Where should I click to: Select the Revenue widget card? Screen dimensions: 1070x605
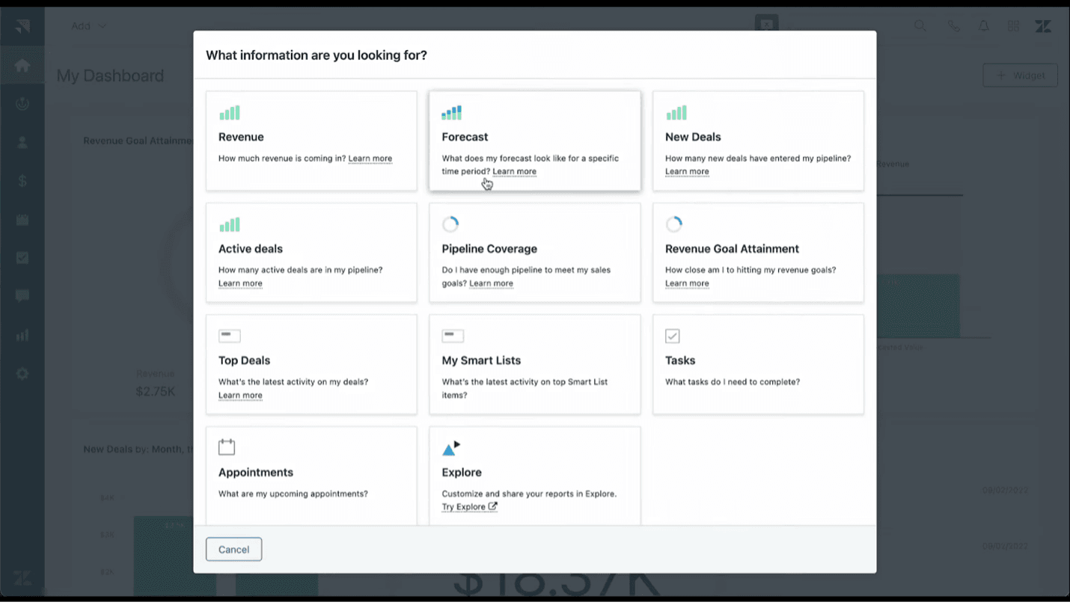pyautogui.click(x=311, y=141)
